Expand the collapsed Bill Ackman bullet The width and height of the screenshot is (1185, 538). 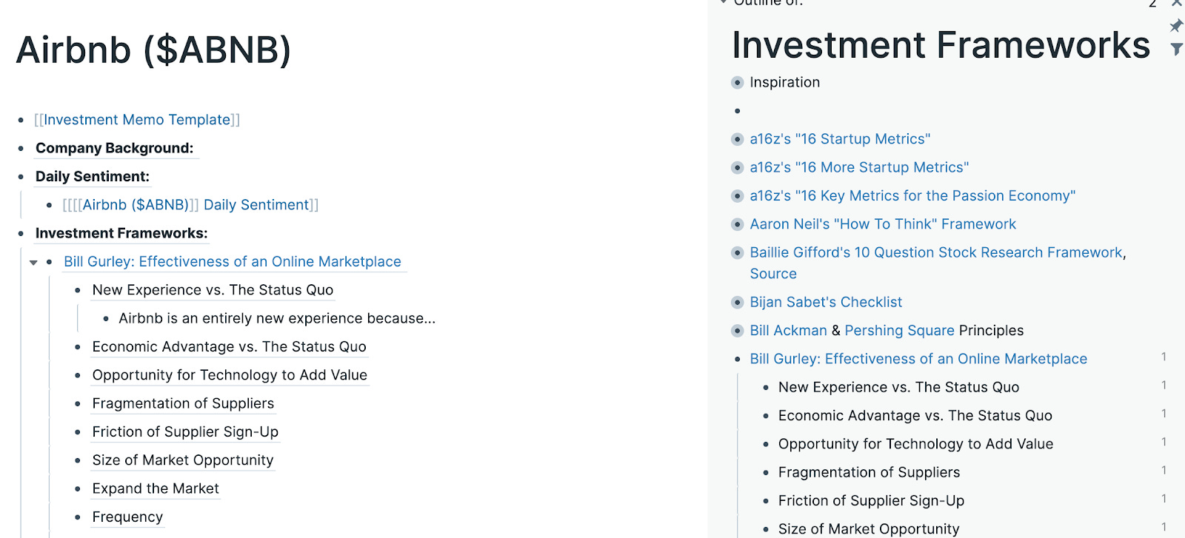coord(737,331)
